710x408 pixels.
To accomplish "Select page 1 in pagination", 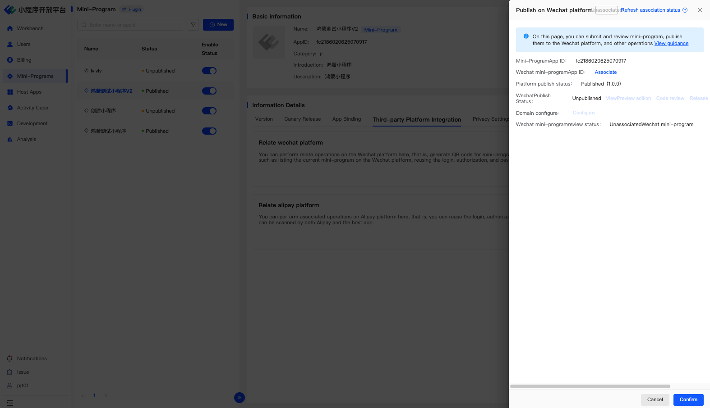I will tap(94, 395).
